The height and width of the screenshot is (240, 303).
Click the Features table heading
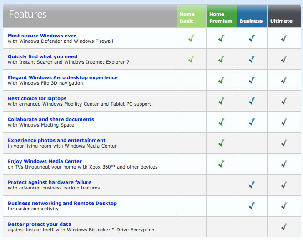[28, 15]
